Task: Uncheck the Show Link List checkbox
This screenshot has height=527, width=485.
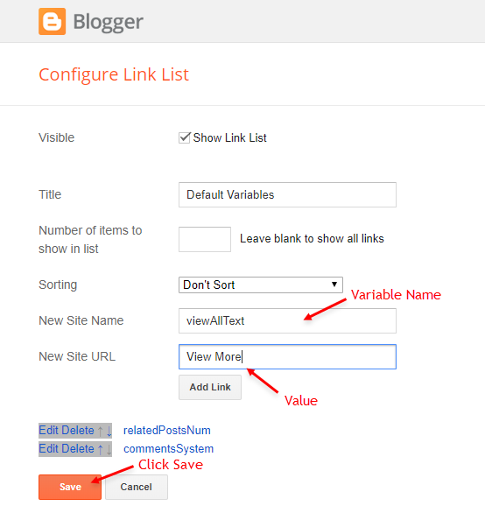Action: coord(184,137)
